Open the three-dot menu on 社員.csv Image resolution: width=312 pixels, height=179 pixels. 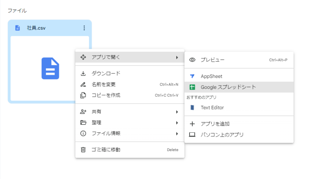pos(84,28)
